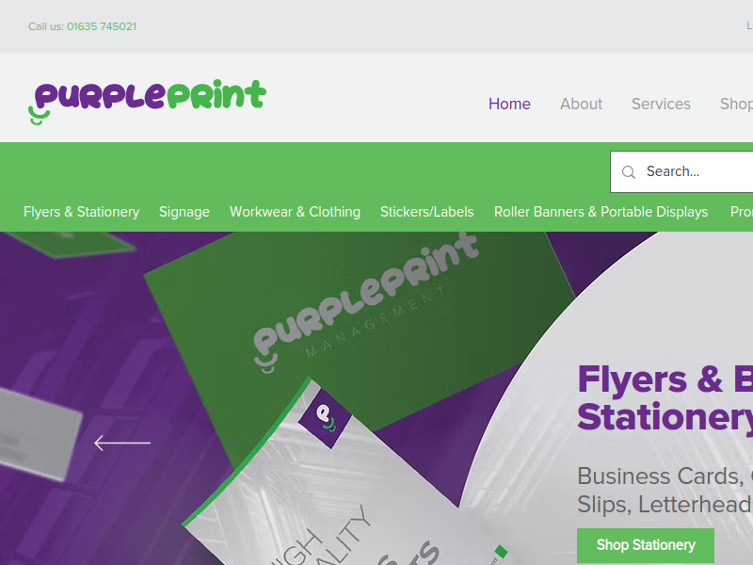Image resolution: width=753 pixels, height=565 pixels.
Task: Open the About page
Action: 581,104
